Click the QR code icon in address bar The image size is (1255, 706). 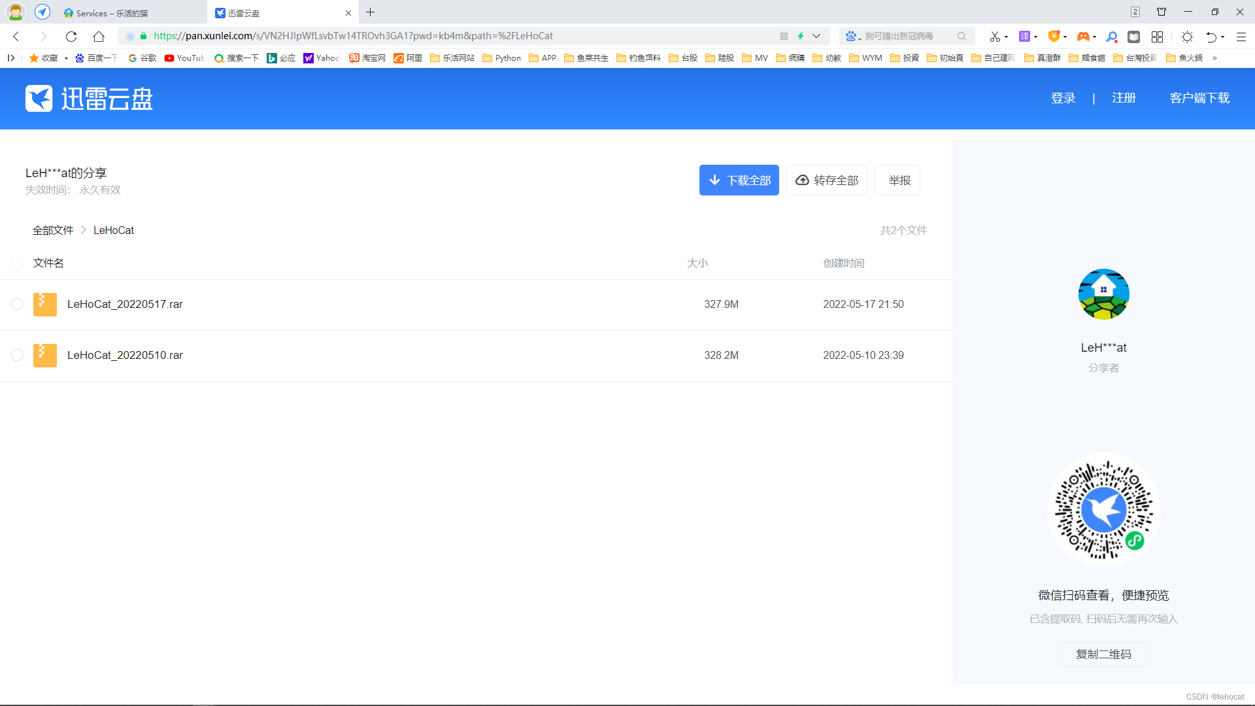(x=784, y=37)
